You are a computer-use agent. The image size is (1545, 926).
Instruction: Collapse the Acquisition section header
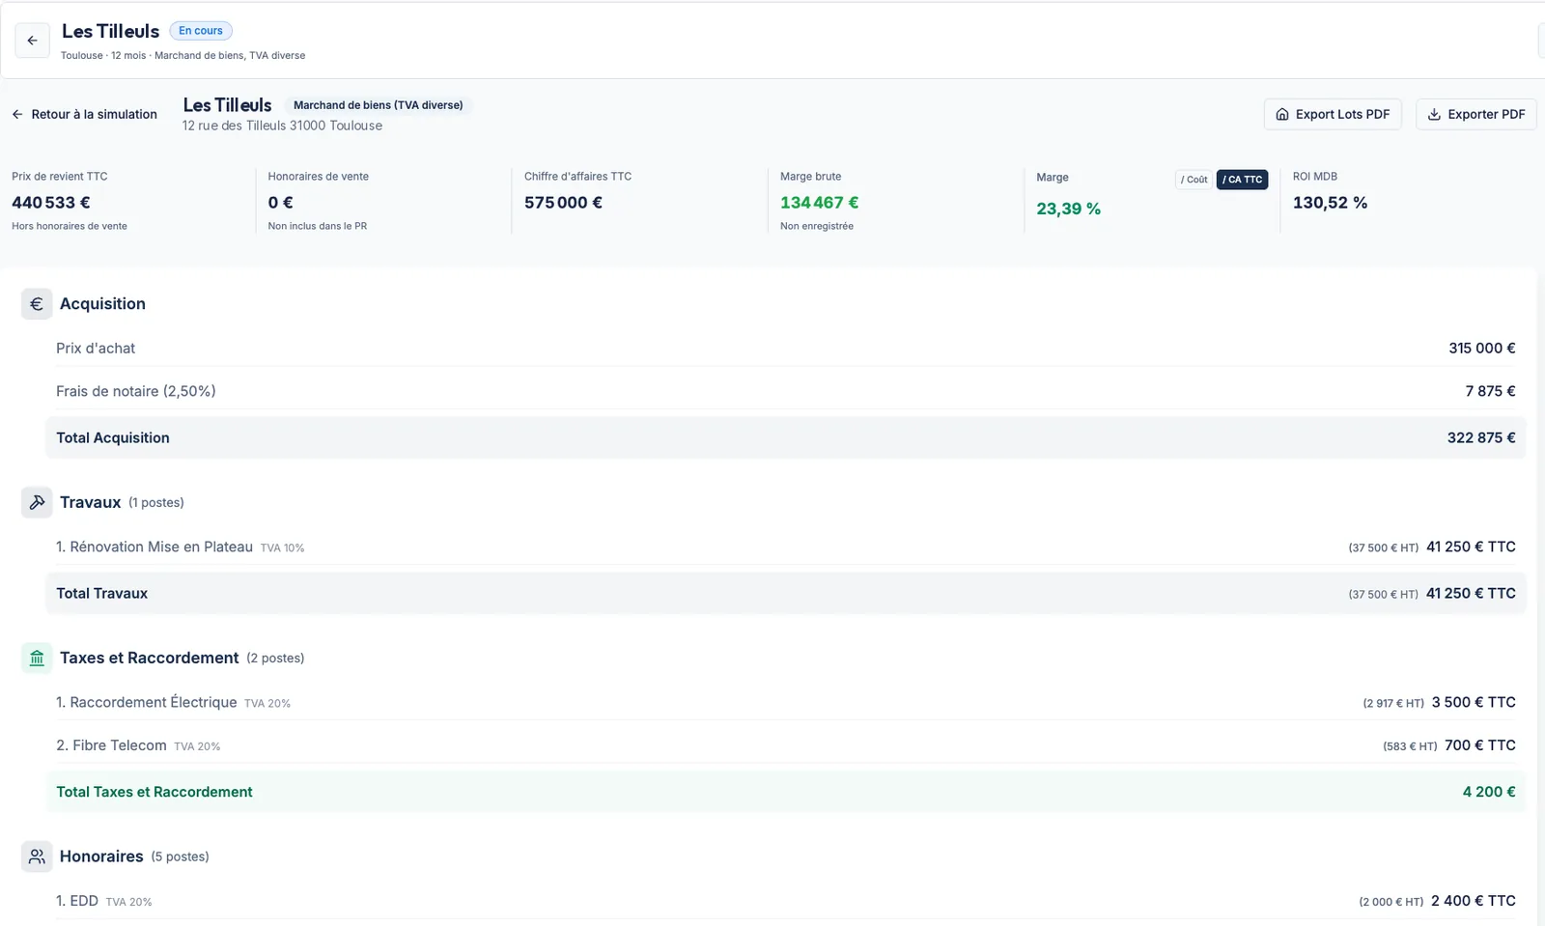tap(102, 304)
